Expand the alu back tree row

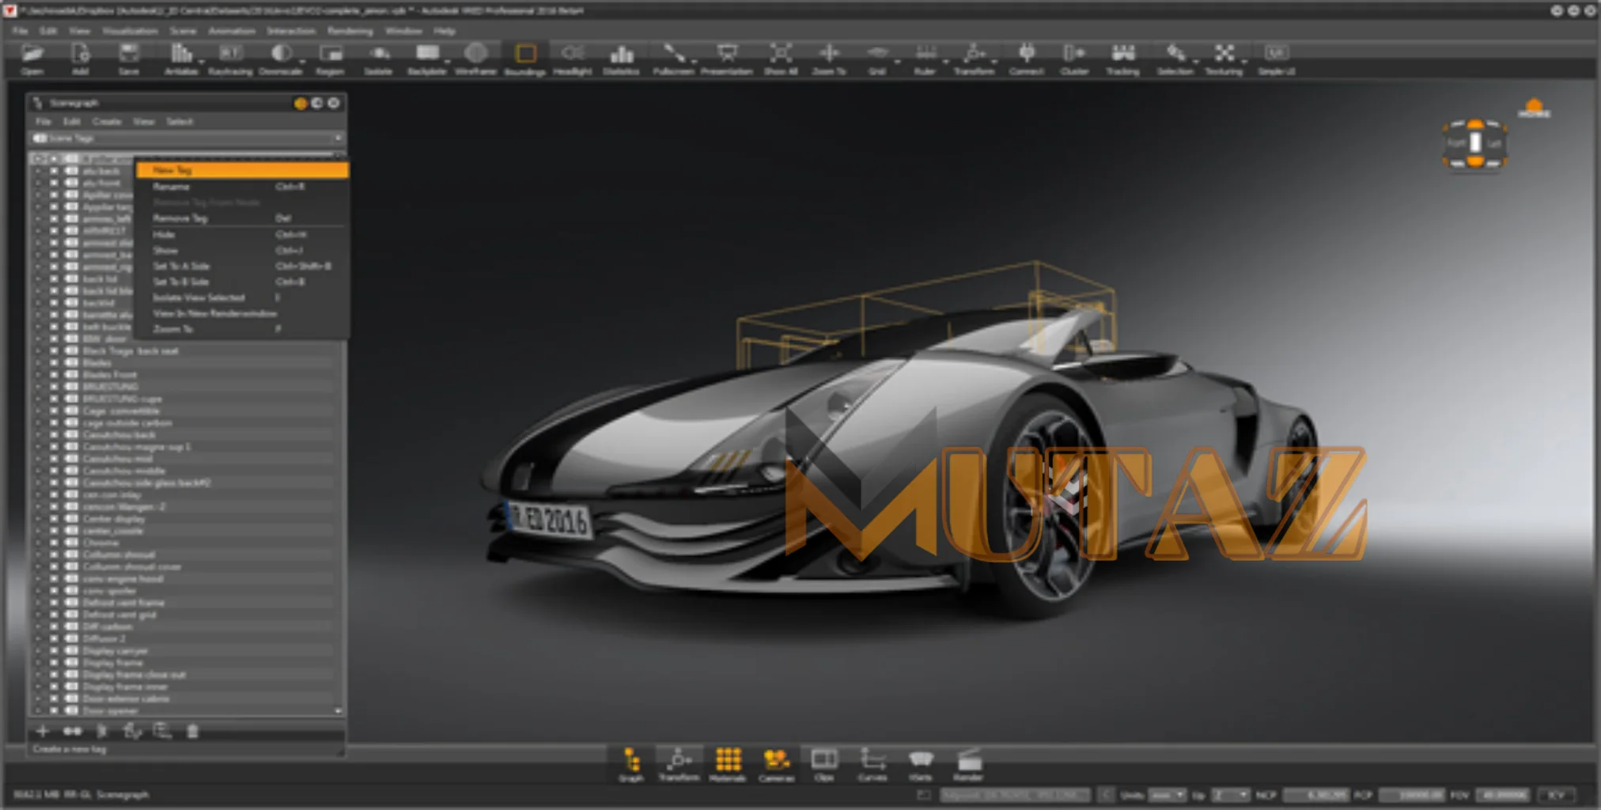38,171
